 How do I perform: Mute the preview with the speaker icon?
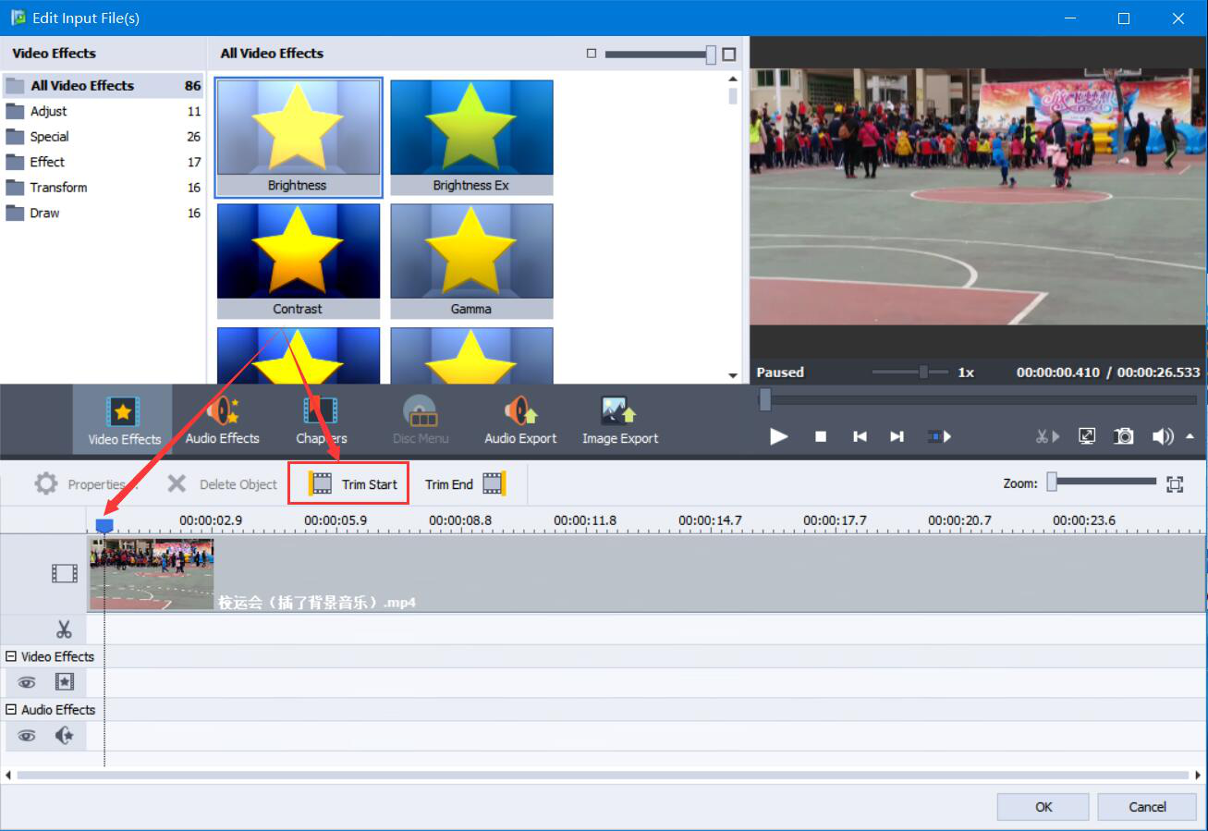1163,436
